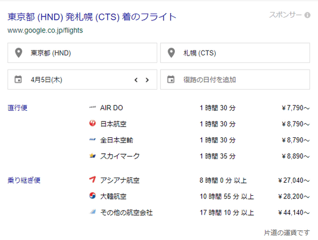Viewport: 318px width, 240px height.
Task: Click the その他の航空会社 price ¥44,140〜
Action: click(294, 213)
